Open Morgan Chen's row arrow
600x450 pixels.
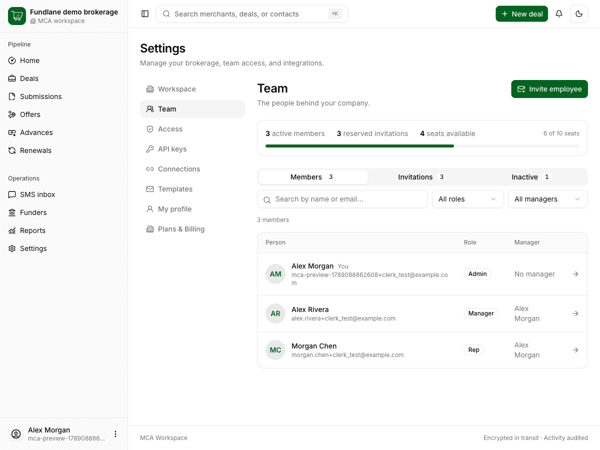point(575,350)
